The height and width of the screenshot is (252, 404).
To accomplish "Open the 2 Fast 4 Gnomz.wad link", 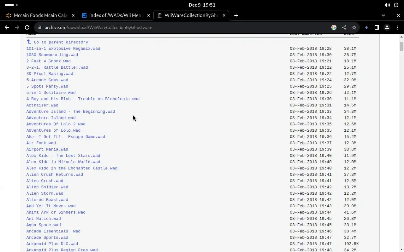I will click(49, 61).
